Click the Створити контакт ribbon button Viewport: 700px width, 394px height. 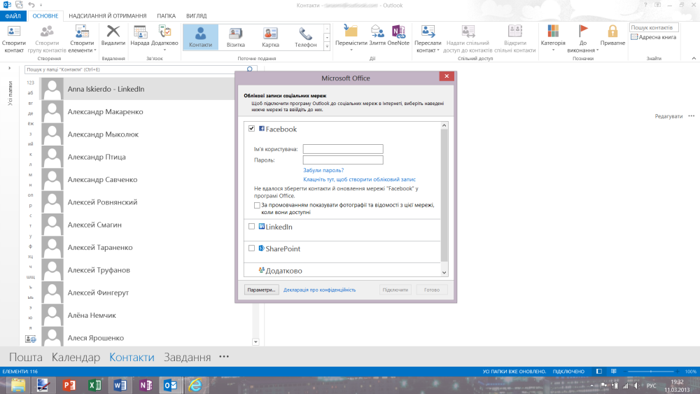[14, 39]
